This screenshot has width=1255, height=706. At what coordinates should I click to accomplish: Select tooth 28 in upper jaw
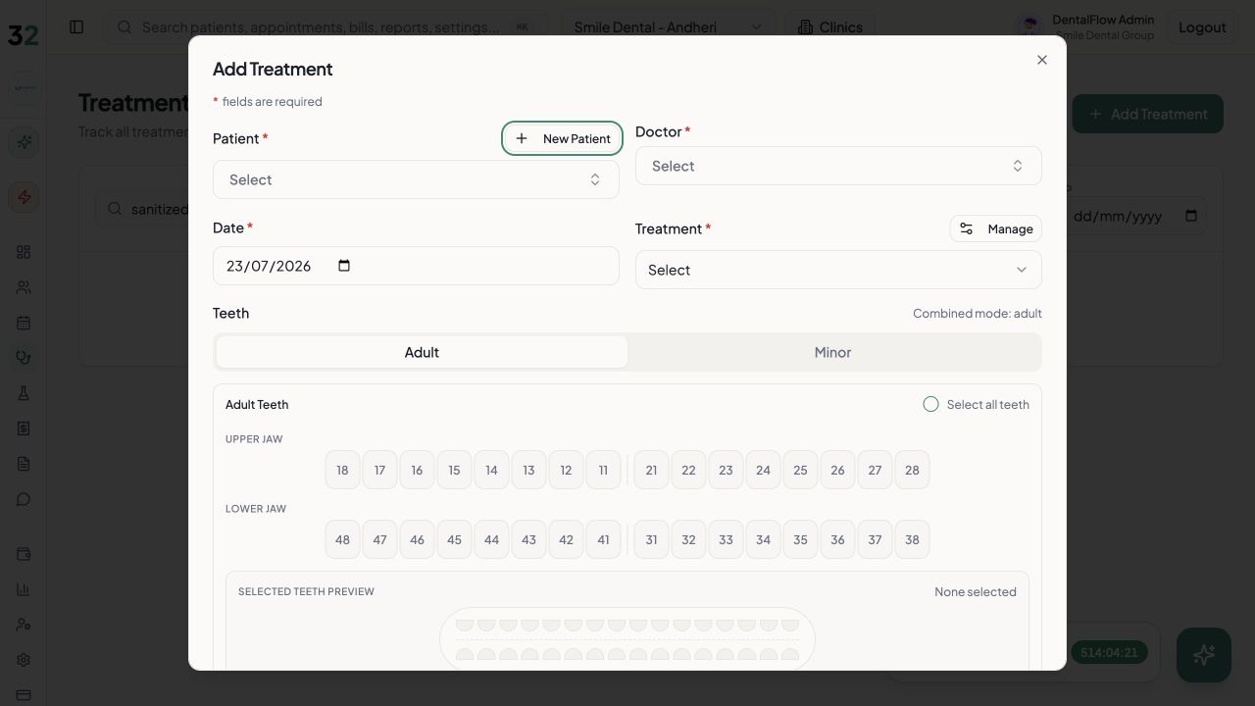pyautogui.click(x=912, y=470)
